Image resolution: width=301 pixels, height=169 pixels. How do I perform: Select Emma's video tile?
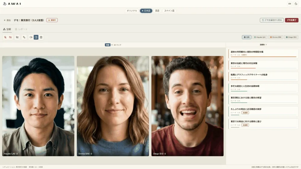click(x=113, y=106)
